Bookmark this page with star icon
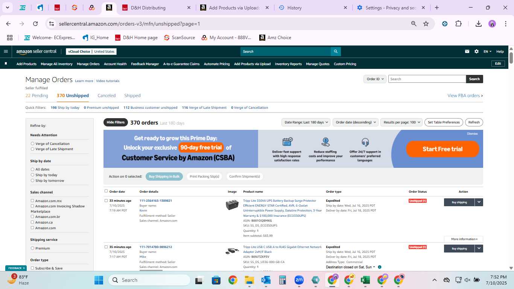The image size is (514, 289). pyautogui.click(x=426, y=24)
